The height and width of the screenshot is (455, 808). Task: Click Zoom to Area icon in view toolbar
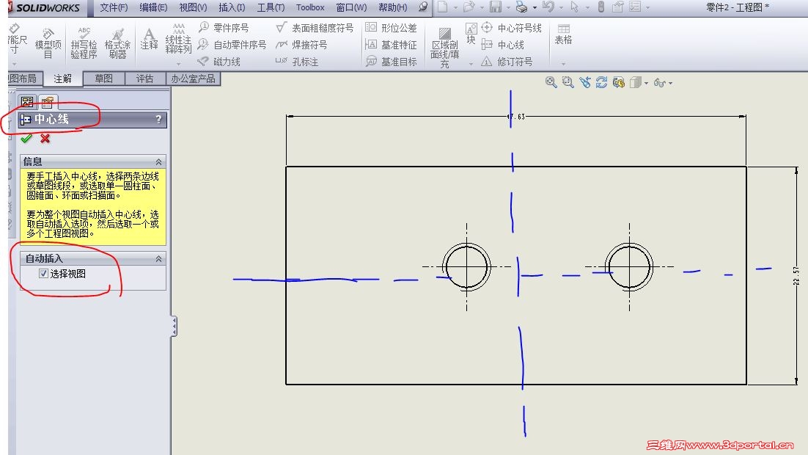pyautogui.click(x=568, y=82)
